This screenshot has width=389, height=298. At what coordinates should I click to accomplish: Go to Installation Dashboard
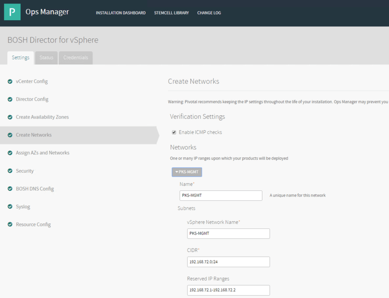(121, 13)
